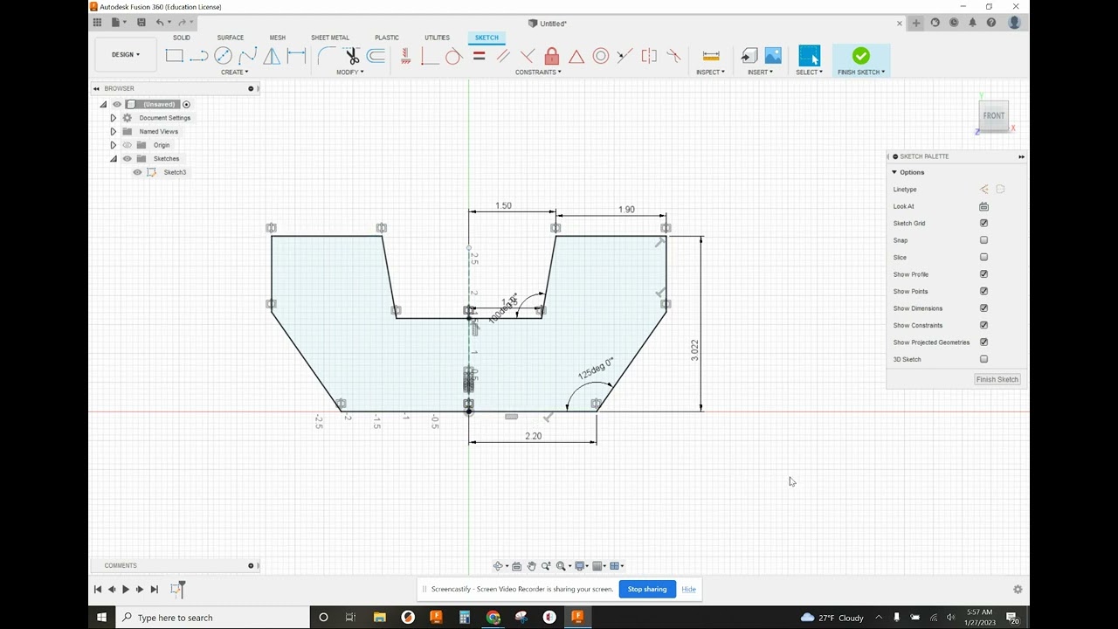Click the green Finish Sketch checkmark

(861, 56)
